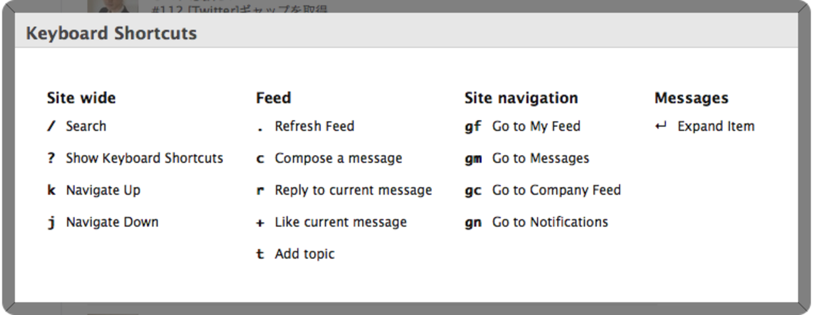
Task: Click the plus symbol for Like current message
Action: coord(260,223)
